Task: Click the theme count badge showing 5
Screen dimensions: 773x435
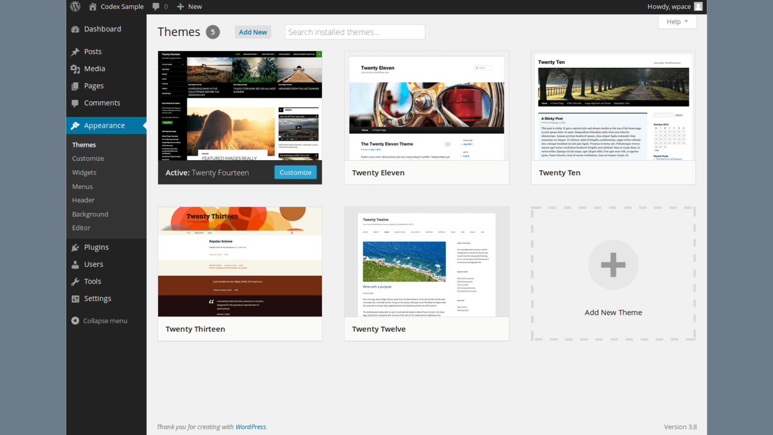Action: pyautogui.click(x=213, y=32)
